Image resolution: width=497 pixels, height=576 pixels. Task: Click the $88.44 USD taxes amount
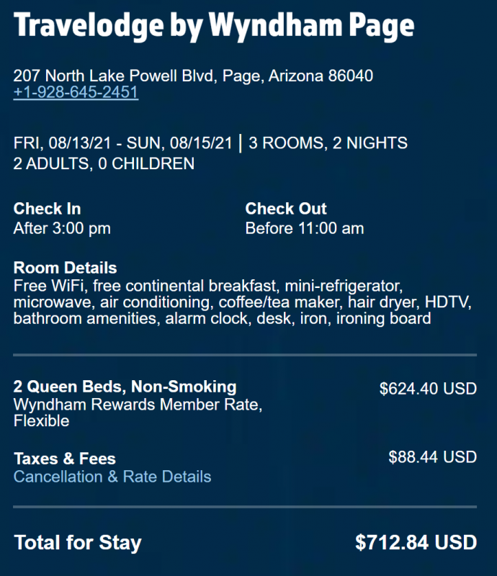tap(432, 456)
